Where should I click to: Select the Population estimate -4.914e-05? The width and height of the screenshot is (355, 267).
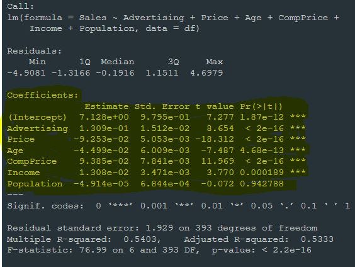click(x=101, y=183)
